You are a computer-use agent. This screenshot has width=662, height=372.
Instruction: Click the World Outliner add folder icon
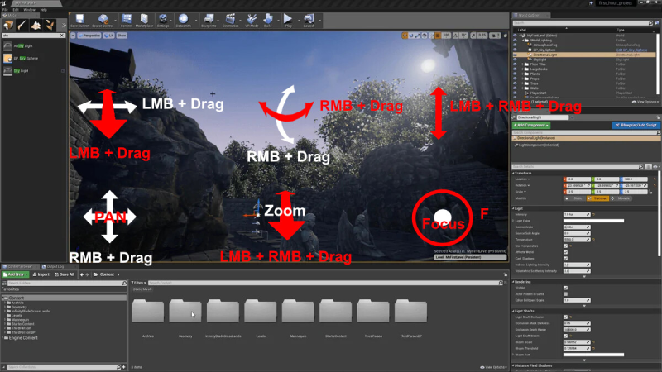[x=656, y=23]
